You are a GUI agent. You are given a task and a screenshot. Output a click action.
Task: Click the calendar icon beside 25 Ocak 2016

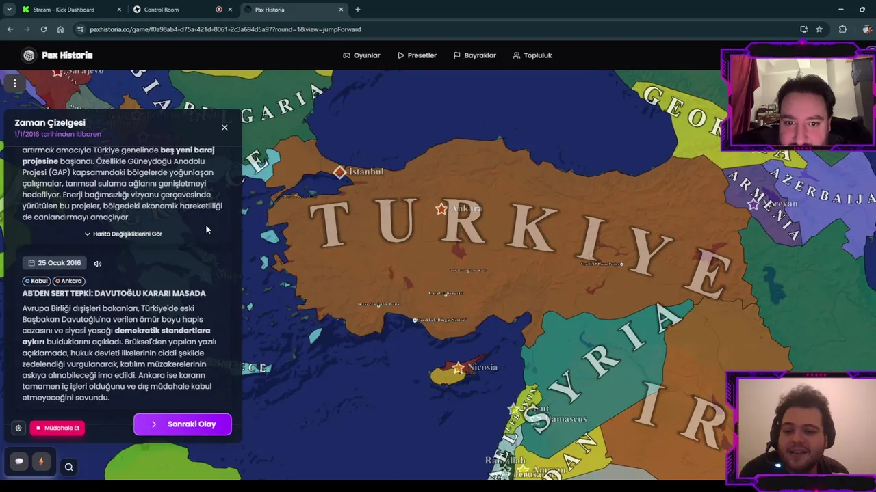pyautogui.click(x=31, y=263)
